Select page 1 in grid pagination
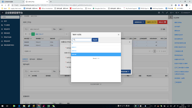192x108 pixels. [154, 51]
